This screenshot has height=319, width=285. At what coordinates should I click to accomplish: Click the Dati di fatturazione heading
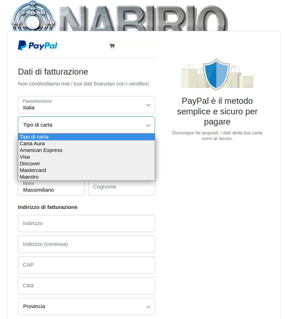coord(53,72)
